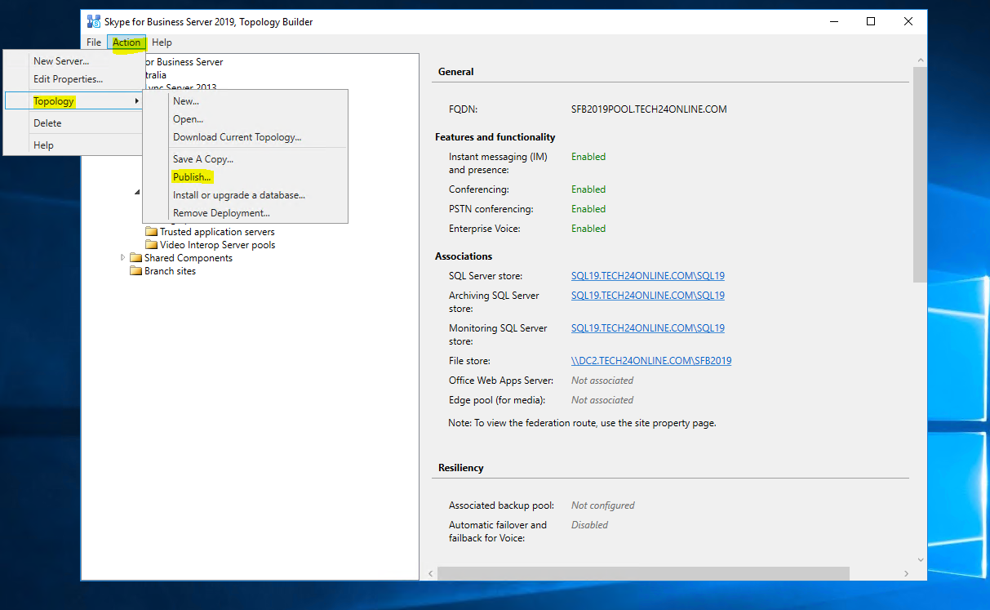This screenshot has width=990, height=610.
Task: Click the Video Interop Server pools folder icon
Action: point(151,244)
